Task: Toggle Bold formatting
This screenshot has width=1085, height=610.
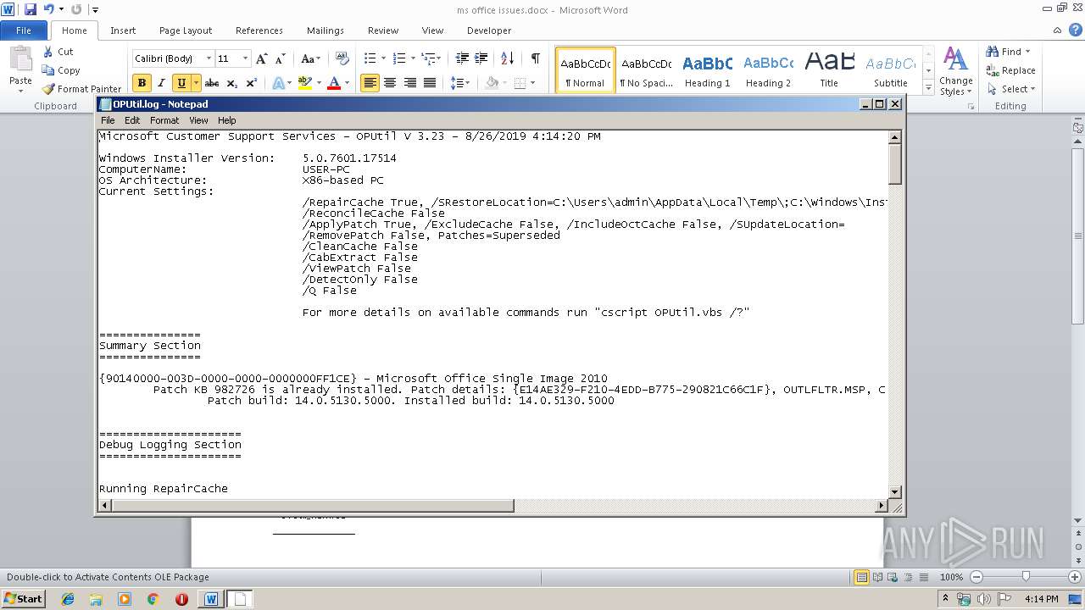Action: (x=142, y=83)
